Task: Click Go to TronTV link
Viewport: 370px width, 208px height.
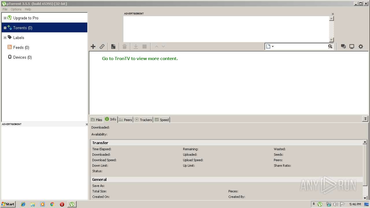Action: (140, 58)
